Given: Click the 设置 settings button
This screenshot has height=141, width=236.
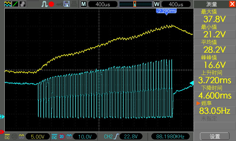Looking at the screenshot, I should [x=215, y=136].
